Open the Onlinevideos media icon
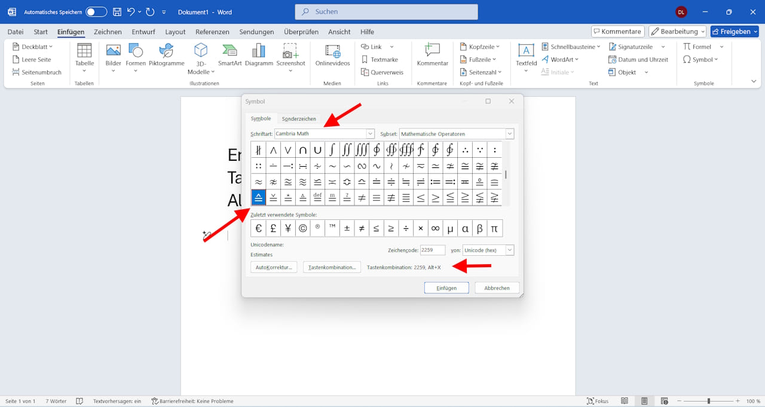Image resolution: width=765 pixels, height=407 pixels. tap(332, 51)
